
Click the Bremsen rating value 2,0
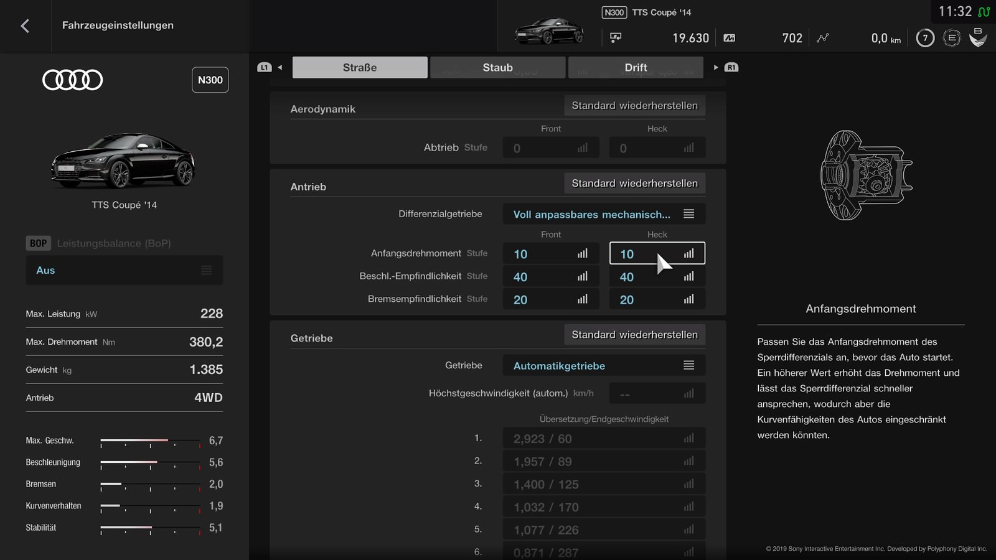(x=216, y=484)
